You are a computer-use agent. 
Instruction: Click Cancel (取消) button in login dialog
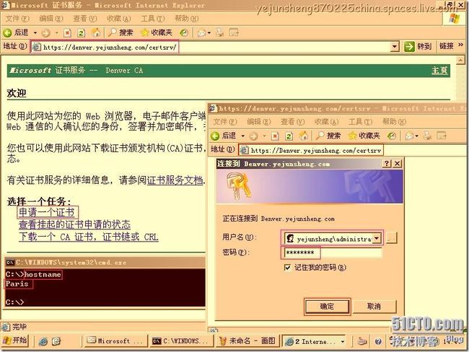click(x=374, y=307)
